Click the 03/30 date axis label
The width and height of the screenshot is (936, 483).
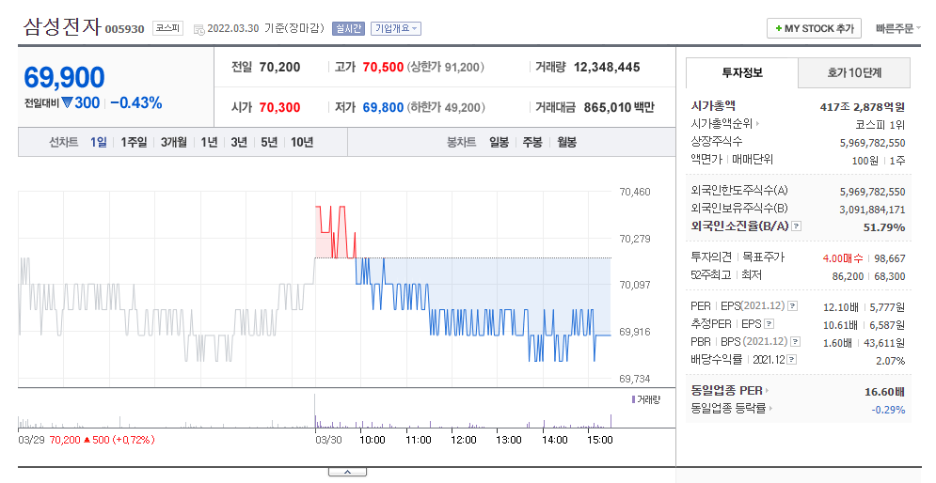[x=329, y=440]
